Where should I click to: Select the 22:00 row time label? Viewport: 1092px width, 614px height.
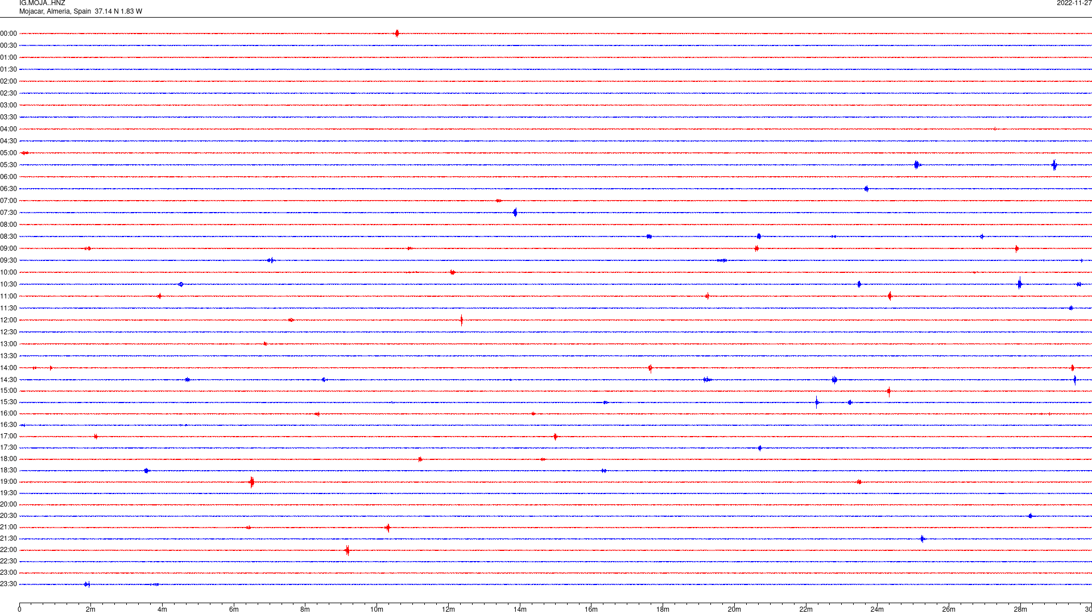coord(9,550)
